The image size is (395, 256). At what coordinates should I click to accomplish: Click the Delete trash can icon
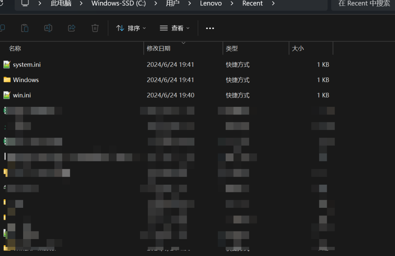[x=95, y=28]
